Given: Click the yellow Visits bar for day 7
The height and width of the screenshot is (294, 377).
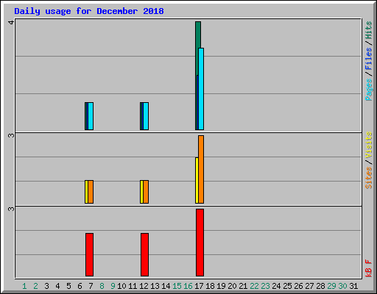Looking at the screenshot, I should pos(86,192).
